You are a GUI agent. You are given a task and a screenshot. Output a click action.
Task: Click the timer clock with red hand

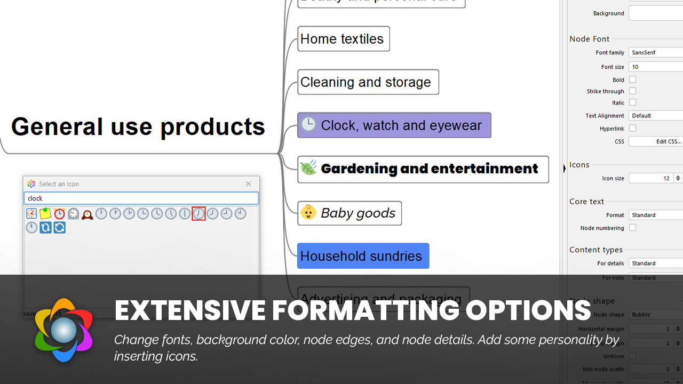[x=73, y=214]
